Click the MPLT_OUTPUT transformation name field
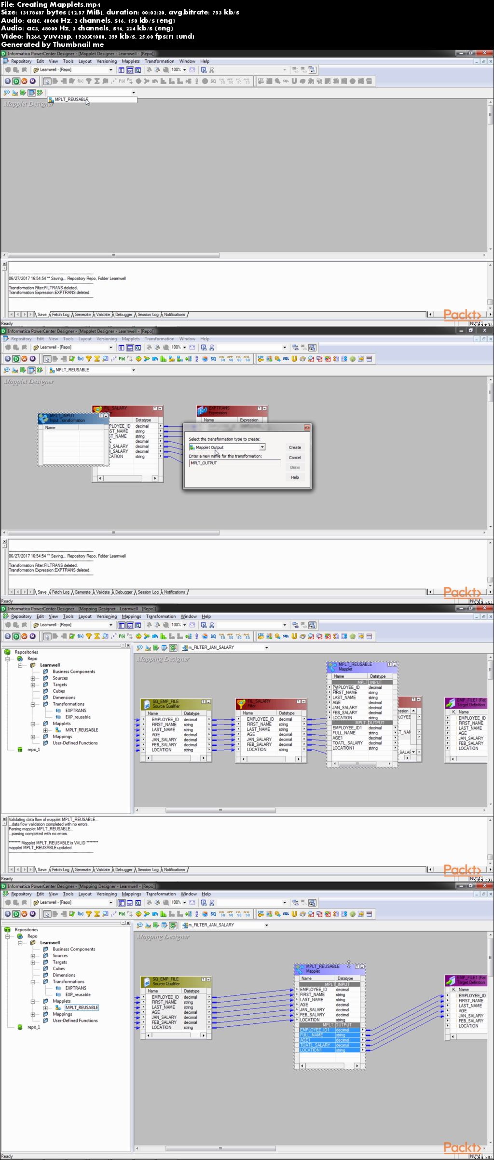 coord(234,463)
